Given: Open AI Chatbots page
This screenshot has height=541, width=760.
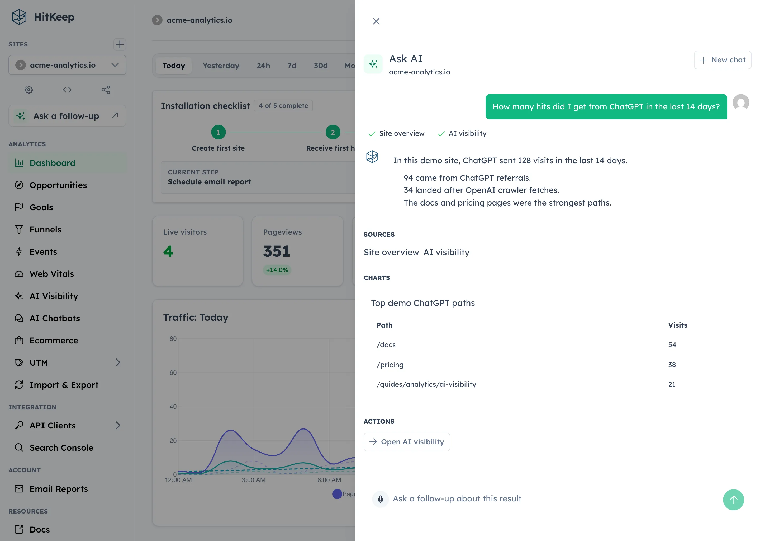Looking at the screenshot, I should pos(67,318).
